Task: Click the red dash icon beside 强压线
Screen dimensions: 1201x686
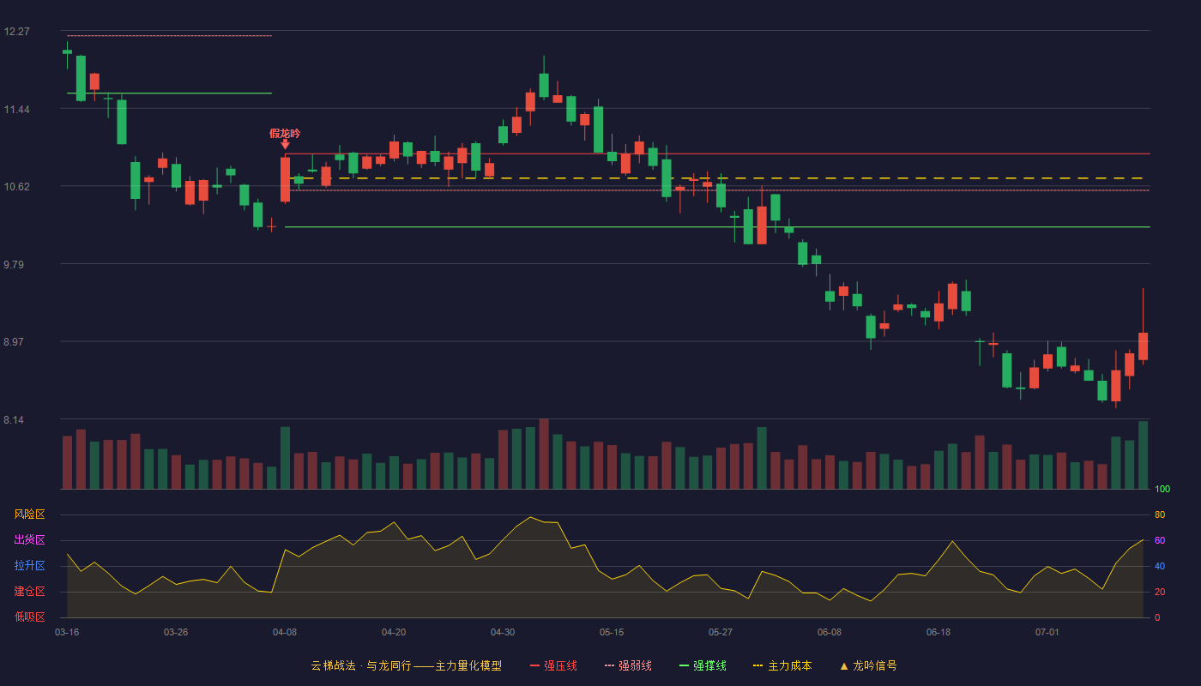Action: [x=534, y=665]
